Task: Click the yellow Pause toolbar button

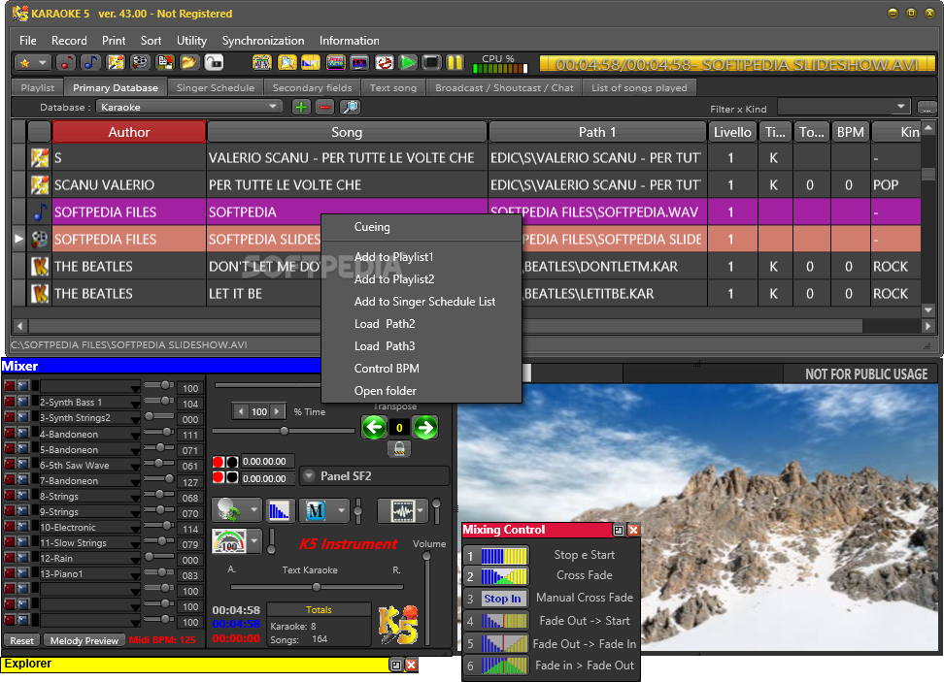Action: tap(455, 62)
